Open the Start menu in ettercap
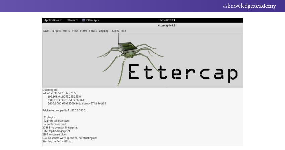This screenshot has height=150, width=285. [x=46, y=31]
